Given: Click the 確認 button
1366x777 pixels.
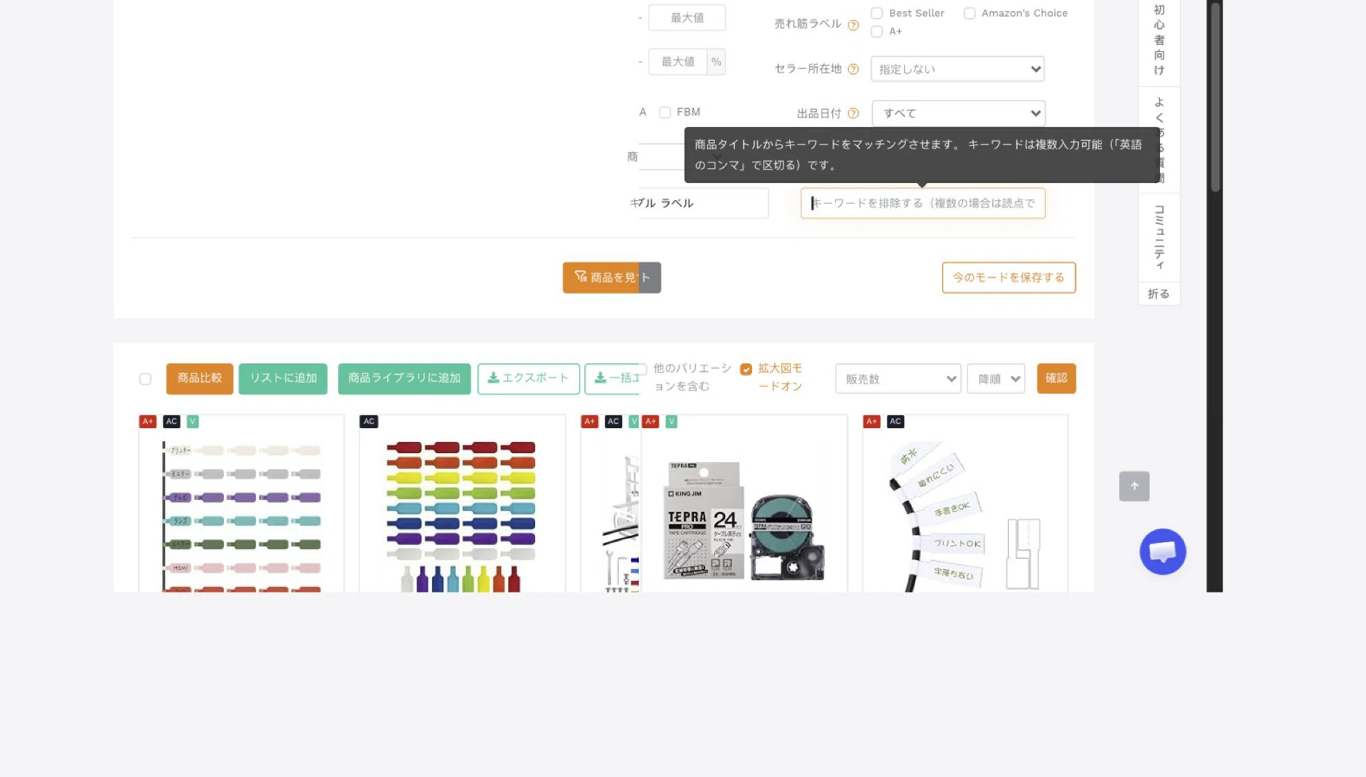Looking at the screenshot, I should [1056, 378].
